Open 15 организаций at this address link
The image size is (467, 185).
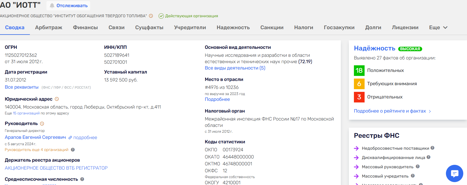(x=26, y=113)
